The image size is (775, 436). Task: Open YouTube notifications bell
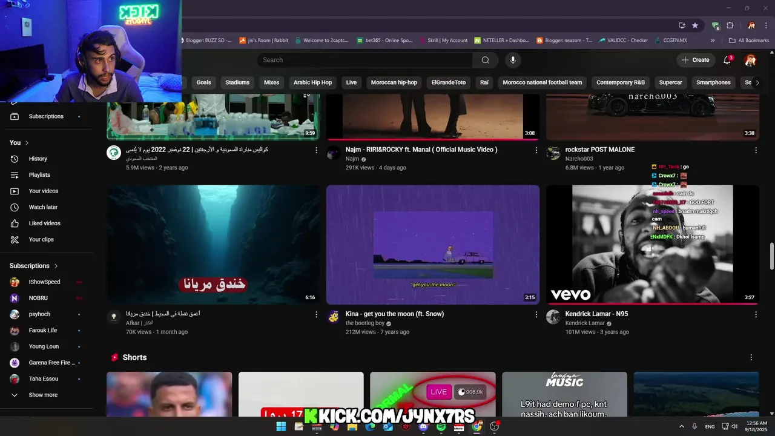coord(727,60)
